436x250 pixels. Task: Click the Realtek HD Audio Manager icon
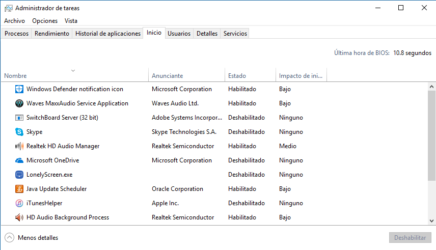(19, 146)
